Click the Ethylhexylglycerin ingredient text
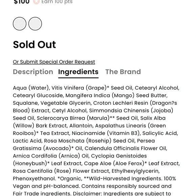The height and width of the screenshot is (196, 196). click(136, 171)
